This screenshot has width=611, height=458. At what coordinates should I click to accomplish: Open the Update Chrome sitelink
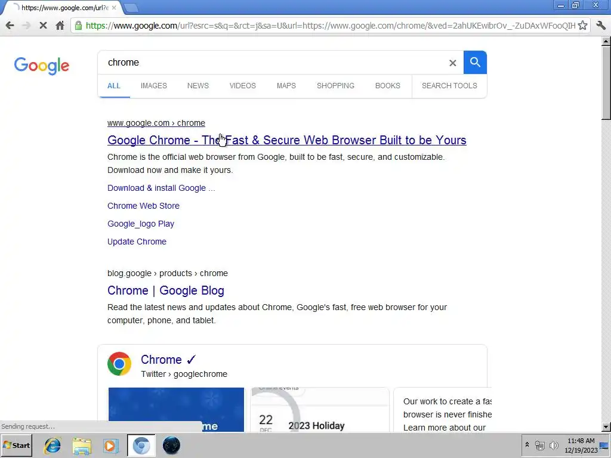click(x=137, y=242)
